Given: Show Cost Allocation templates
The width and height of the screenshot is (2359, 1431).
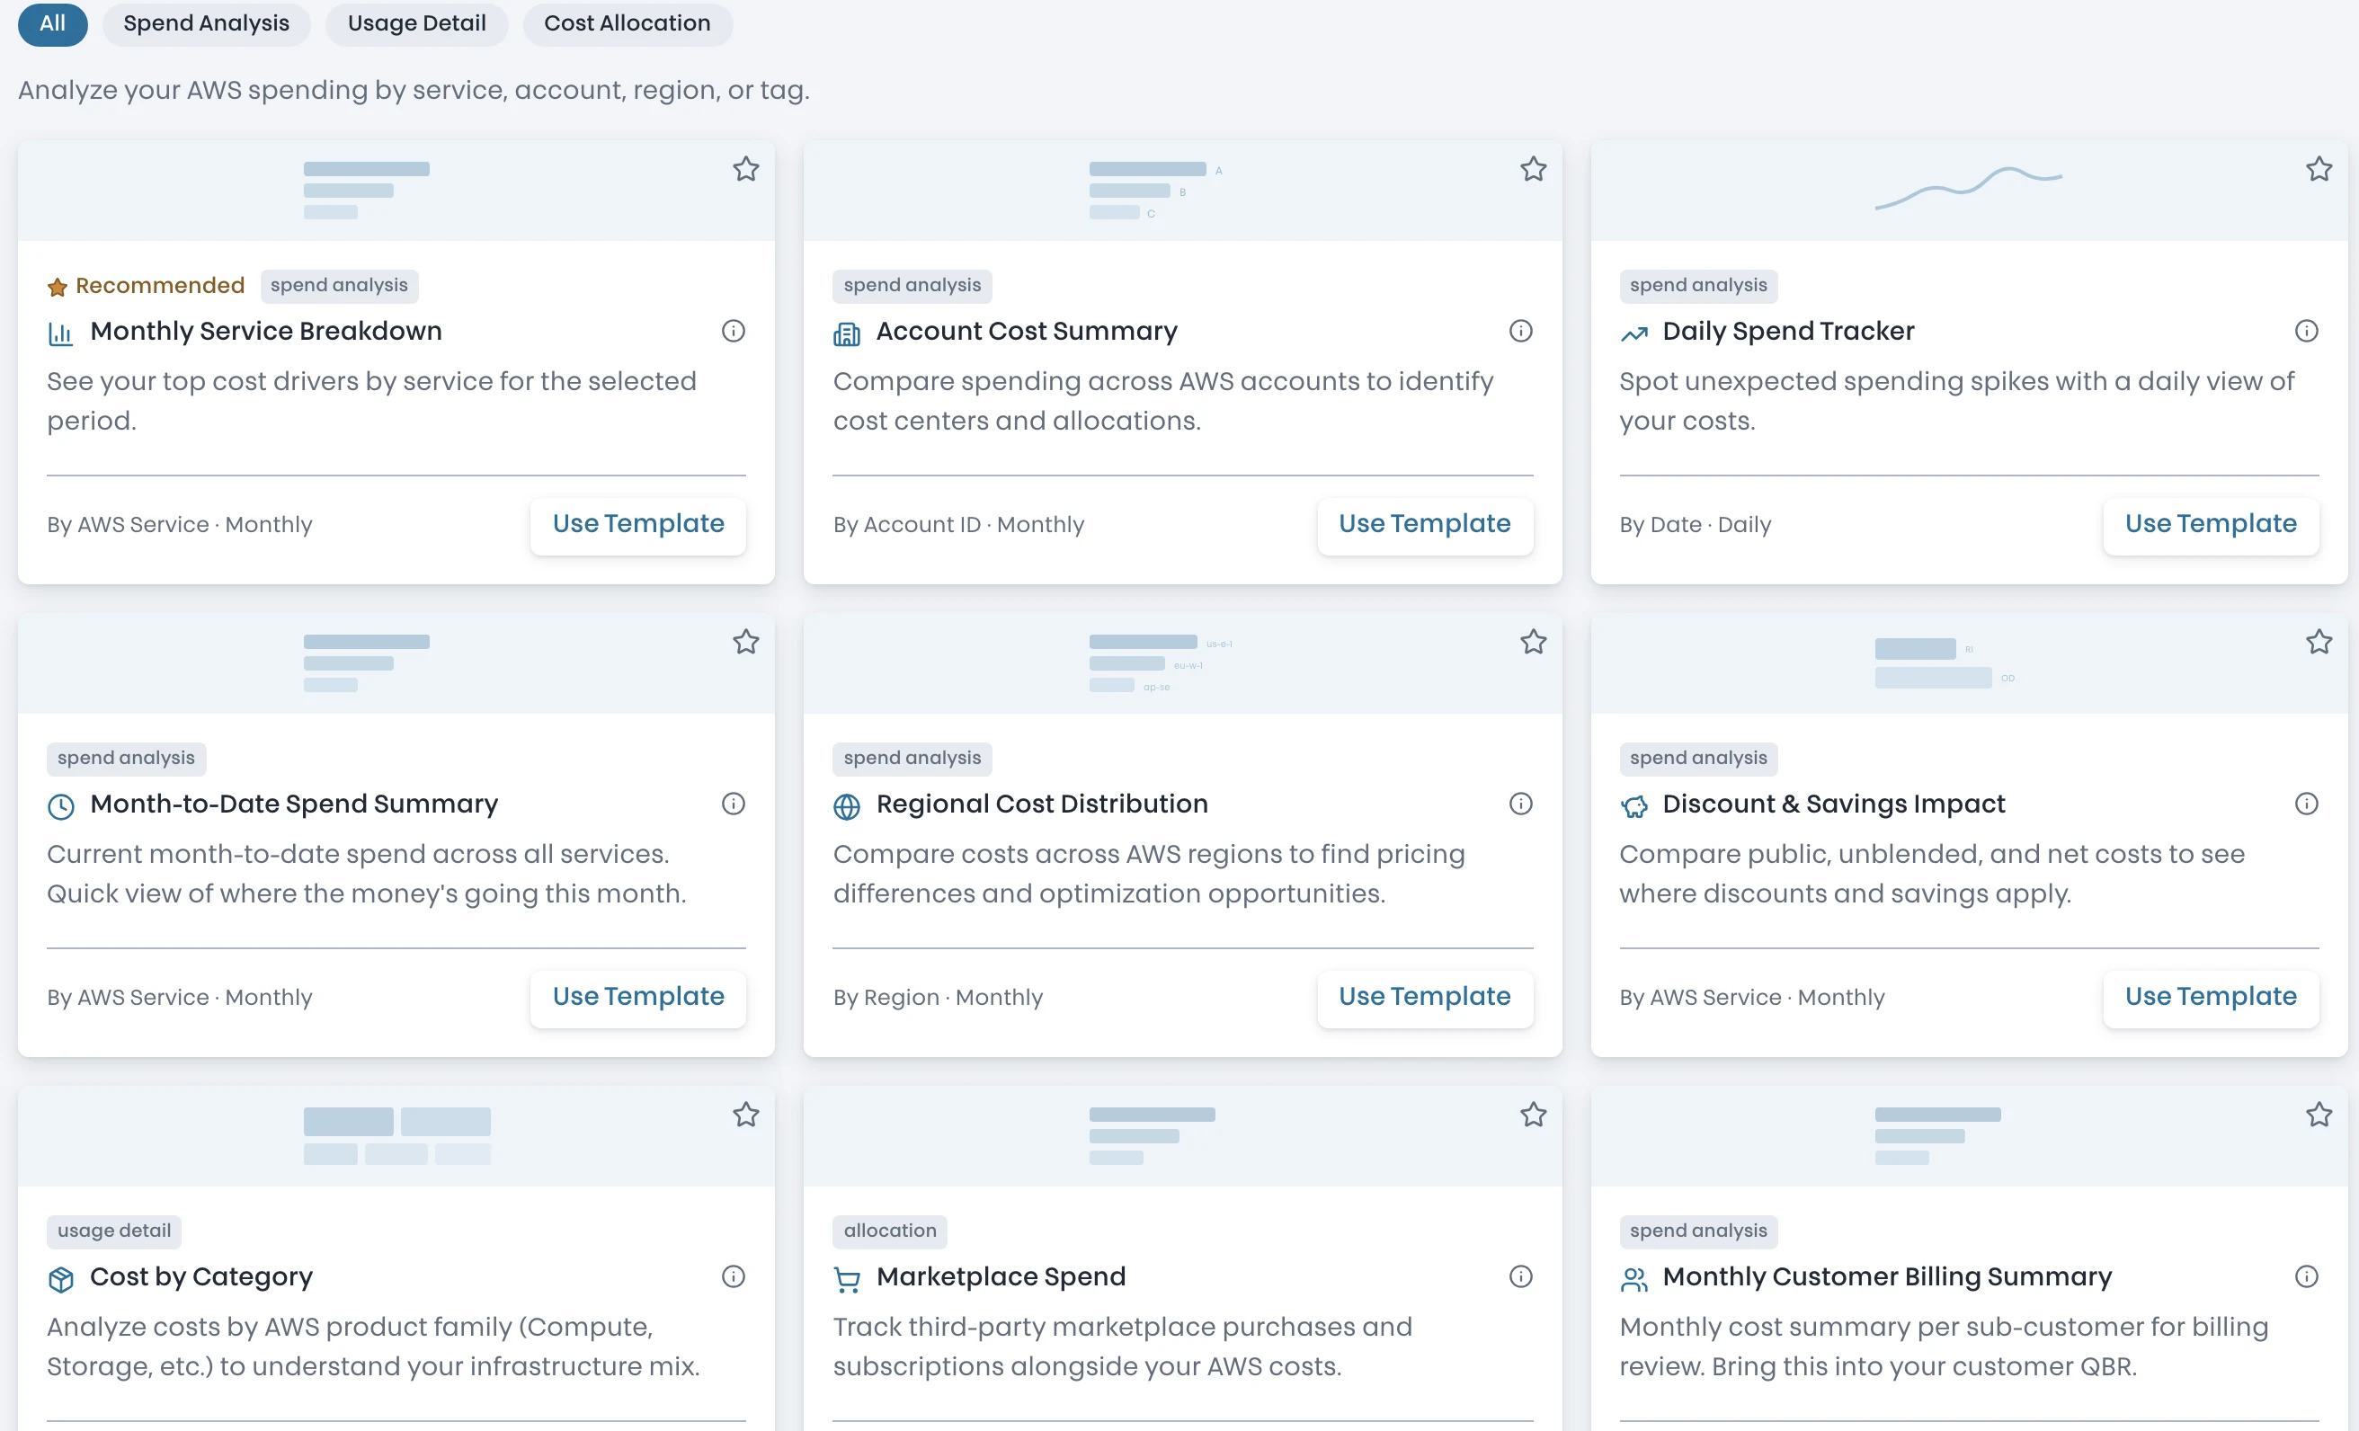Looking at the screenshot, I should [x=628, y=24].
